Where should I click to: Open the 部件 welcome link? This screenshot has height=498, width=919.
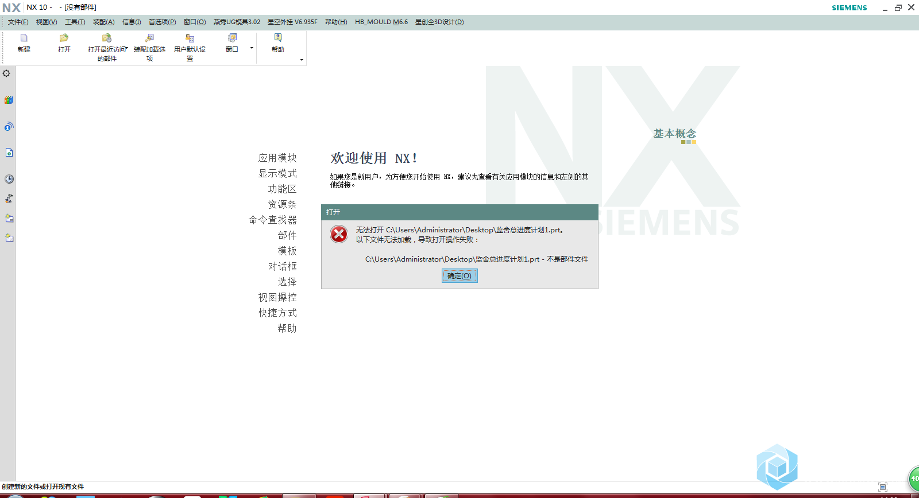(x=287, y=235)
